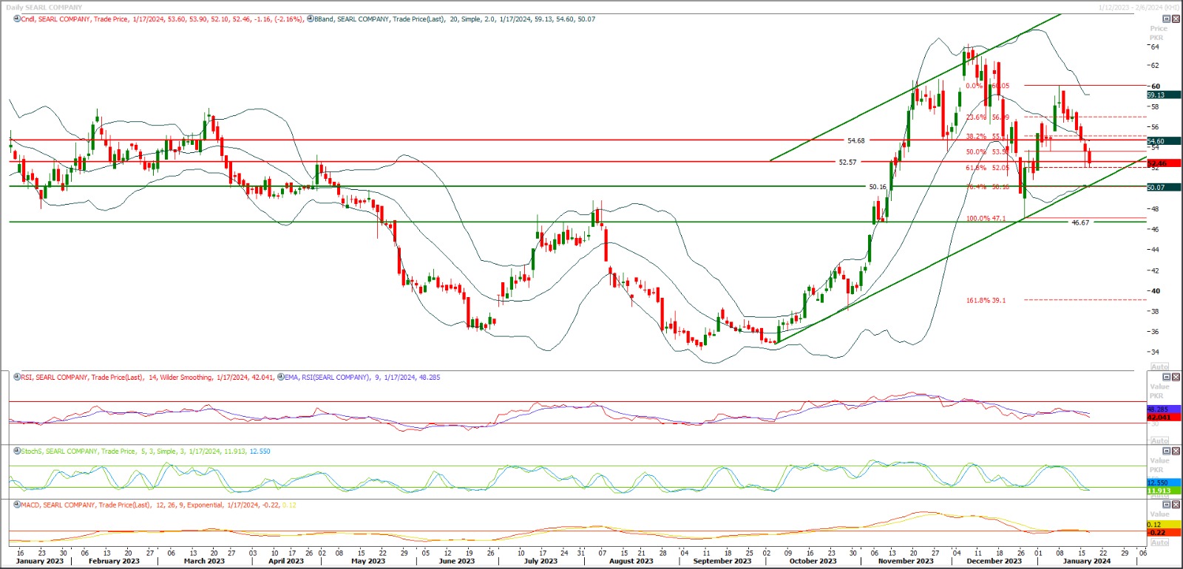Viewport: 1183px width, 569px height.
Task: Toggle Auto scaling on the price axis
Action: coord(1159,367)
